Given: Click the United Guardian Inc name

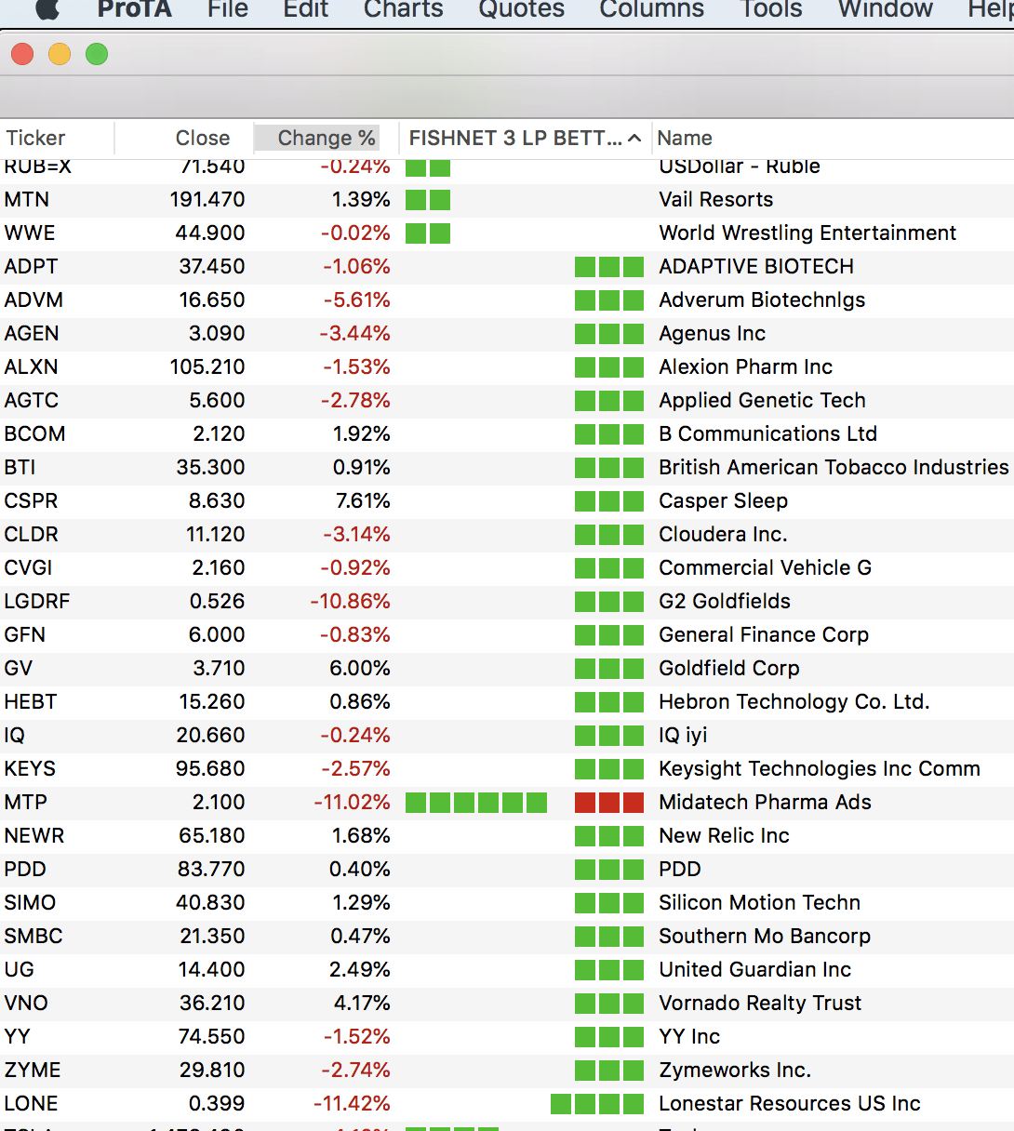Looking at the screenshot, I should (754, 969).
